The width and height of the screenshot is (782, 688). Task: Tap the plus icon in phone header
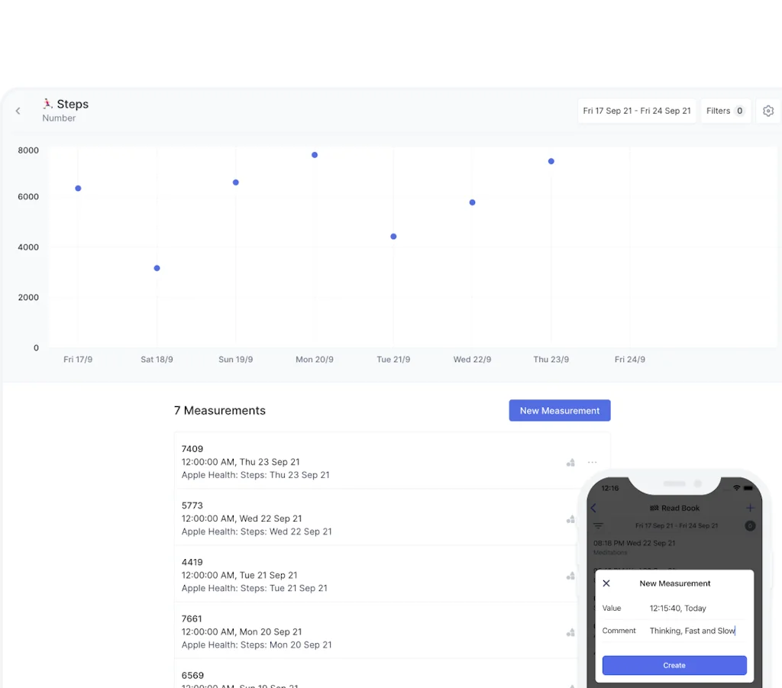pos(750,508)
